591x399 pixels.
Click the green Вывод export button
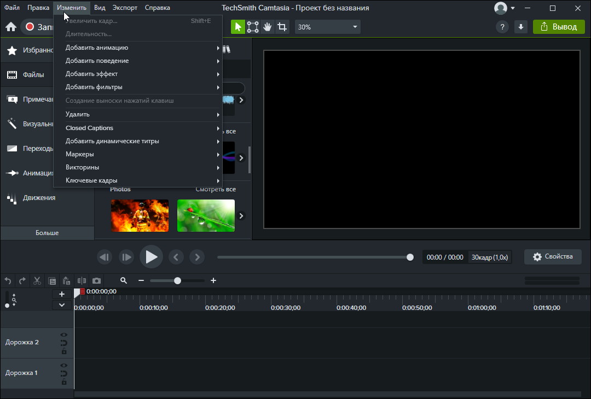559,27
